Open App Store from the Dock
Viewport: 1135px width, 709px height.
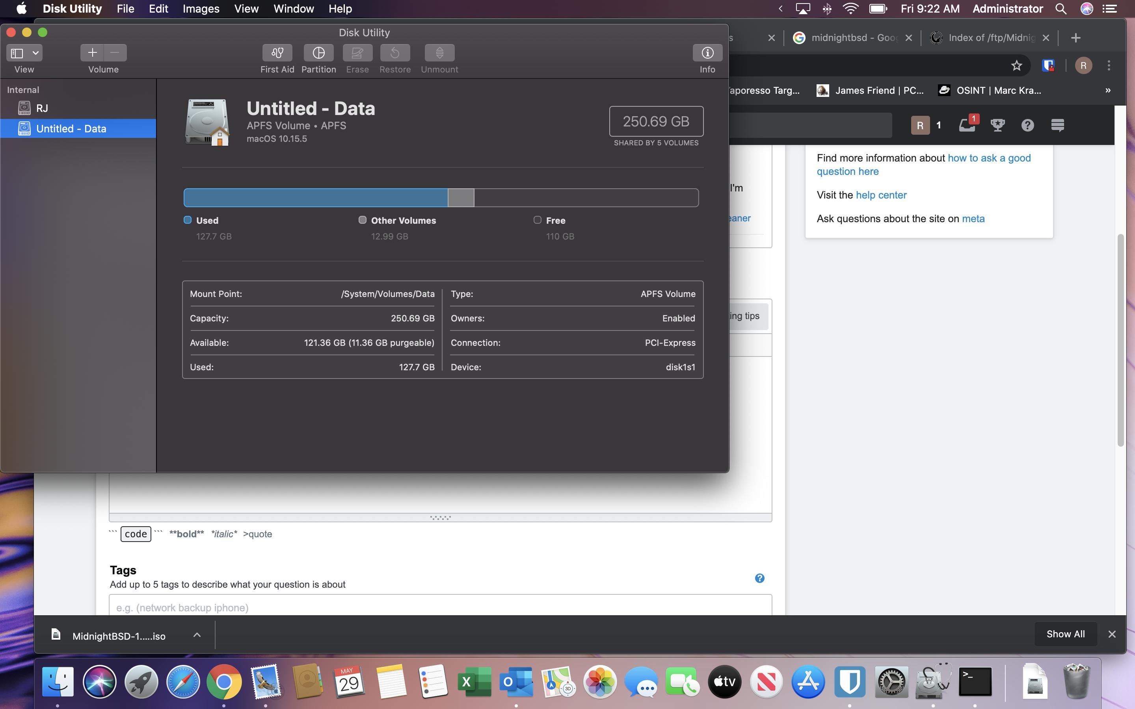pyautogui.click(x=808, y=681)
